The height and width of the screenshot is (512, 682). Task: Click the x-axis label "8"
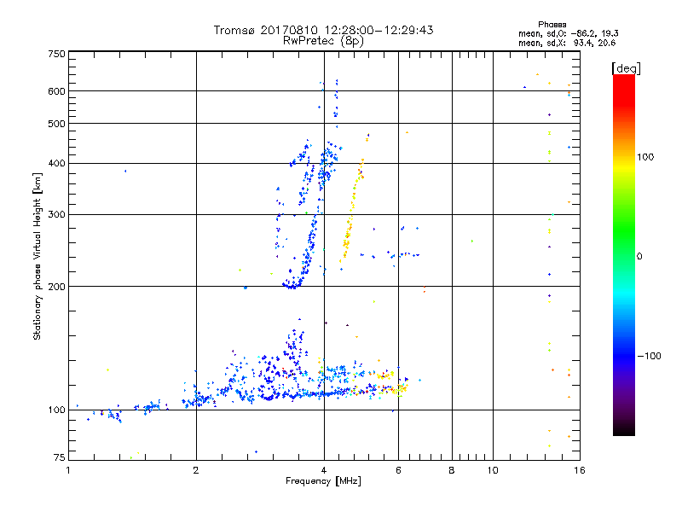[452, 470]
